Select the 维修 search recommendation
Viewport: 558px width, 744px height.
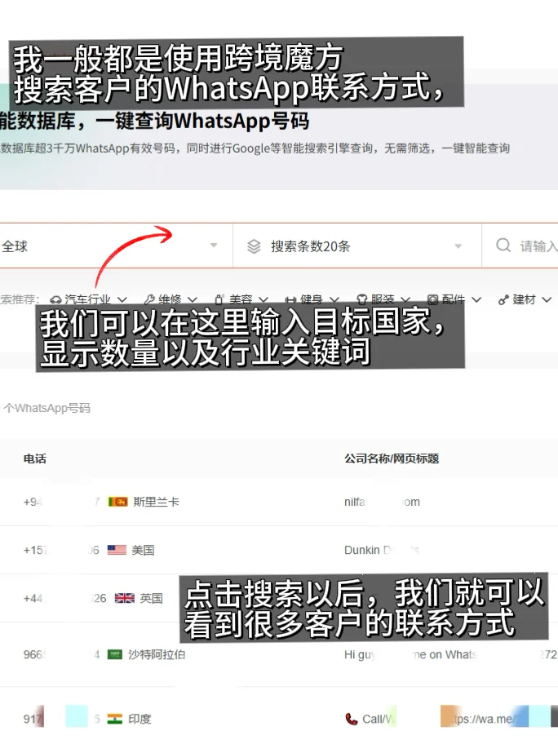coord(170,300)
